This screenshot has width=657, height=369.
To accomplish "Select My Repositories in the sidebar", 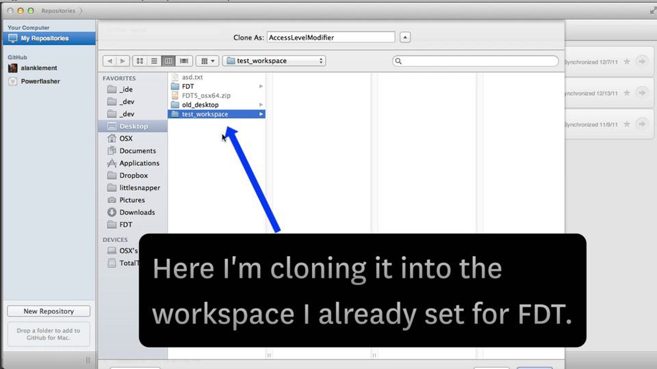I will [x=45, y=38].
